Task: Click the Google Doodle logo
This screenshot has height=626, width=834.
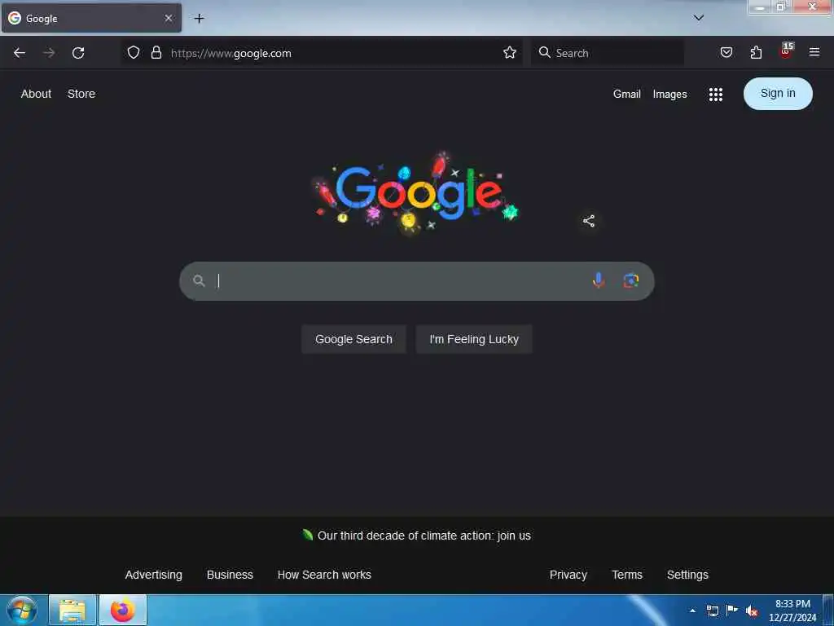Action: 417,192
